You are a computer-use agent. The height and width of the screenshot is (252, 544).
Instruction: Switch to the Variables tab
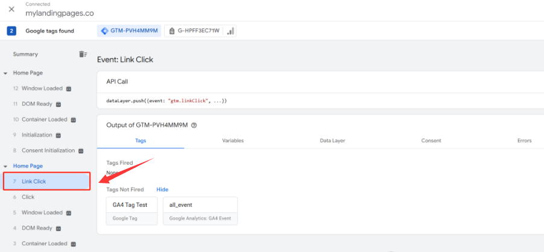point(233,141)
